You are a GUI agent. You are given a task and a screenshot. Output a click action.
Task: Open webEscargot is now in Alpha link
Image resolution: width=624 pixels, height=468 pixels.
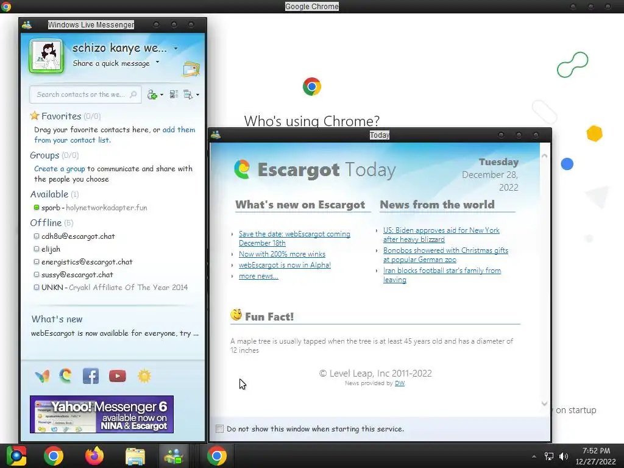(x=285, y=265)
